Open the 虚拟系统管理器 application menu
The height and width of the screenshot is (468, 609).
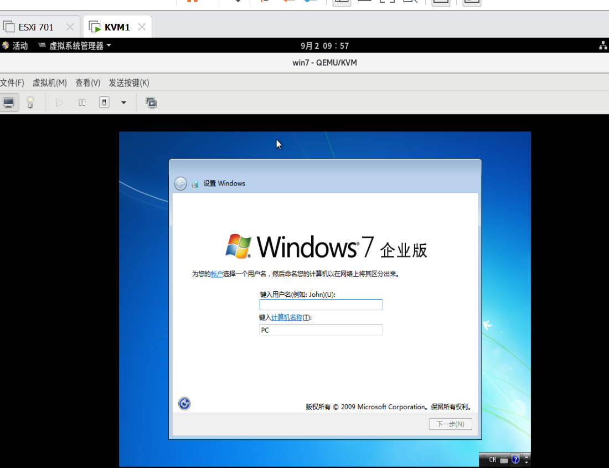click(x=75, y=46)
